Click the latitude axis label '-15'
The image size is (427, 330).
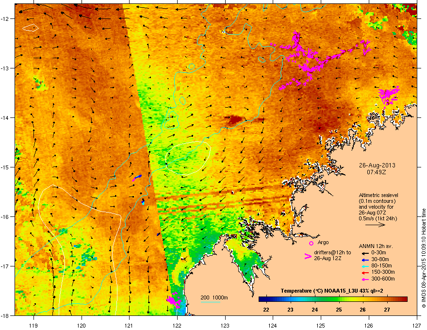[5, 167]
